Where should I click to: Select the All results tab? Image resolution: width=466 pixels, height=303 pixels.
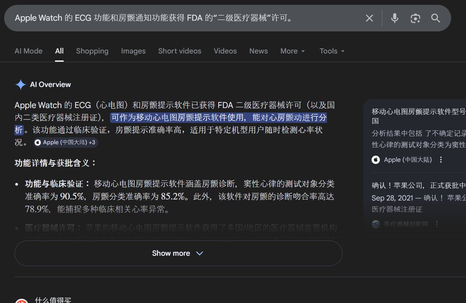point(59,51)
